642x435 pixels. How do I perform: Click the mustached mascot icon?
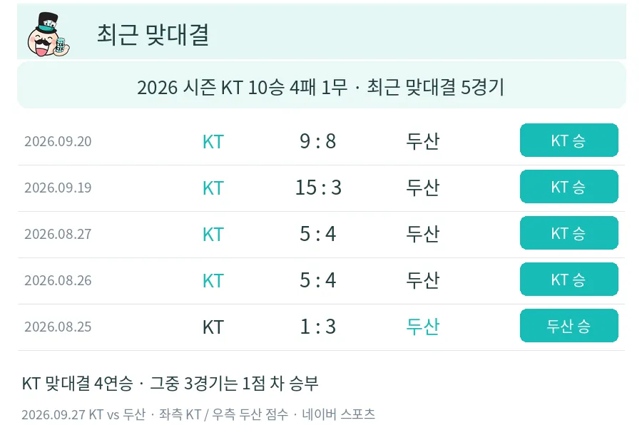click(49, 34)
